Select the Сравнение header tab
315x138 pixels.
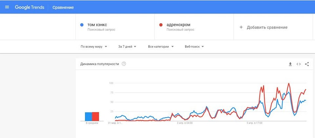pyautogui.click(x=63, y=8)
